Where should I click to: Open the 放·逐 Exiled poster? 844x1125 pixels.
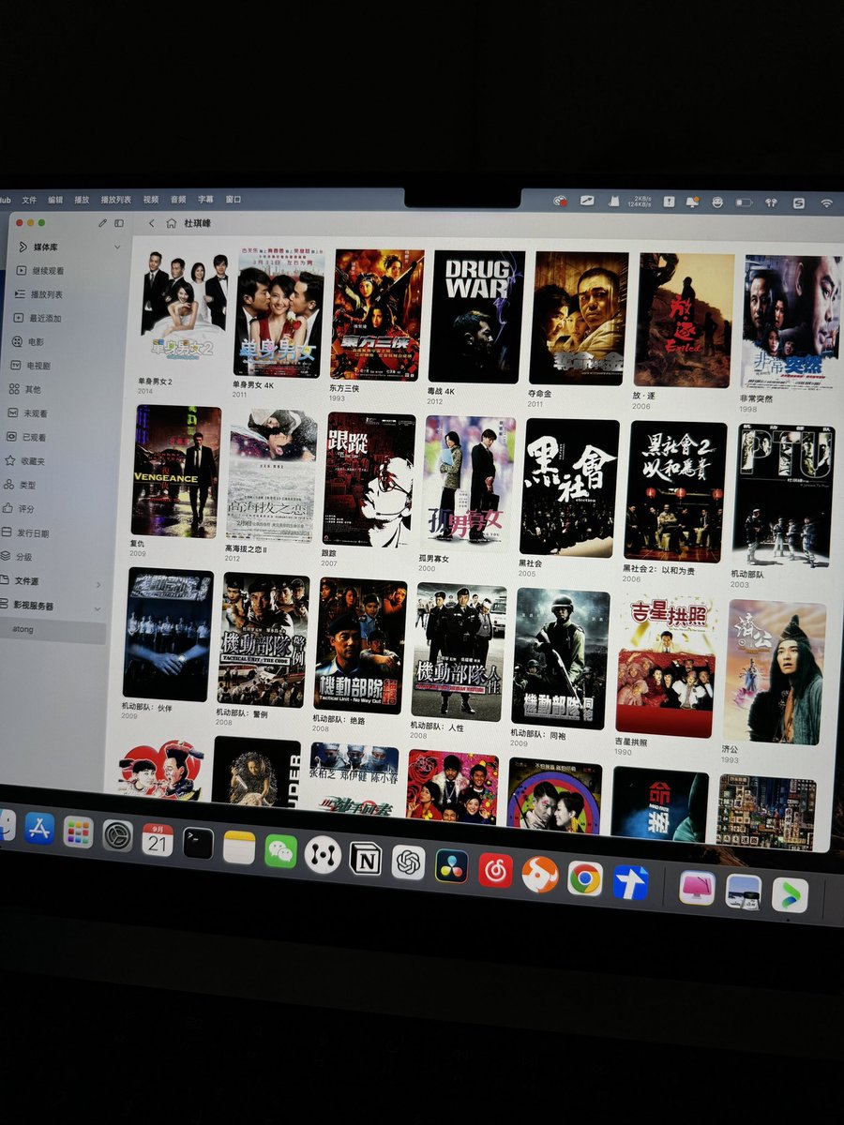pyautogui.click(x=685, y=321)
